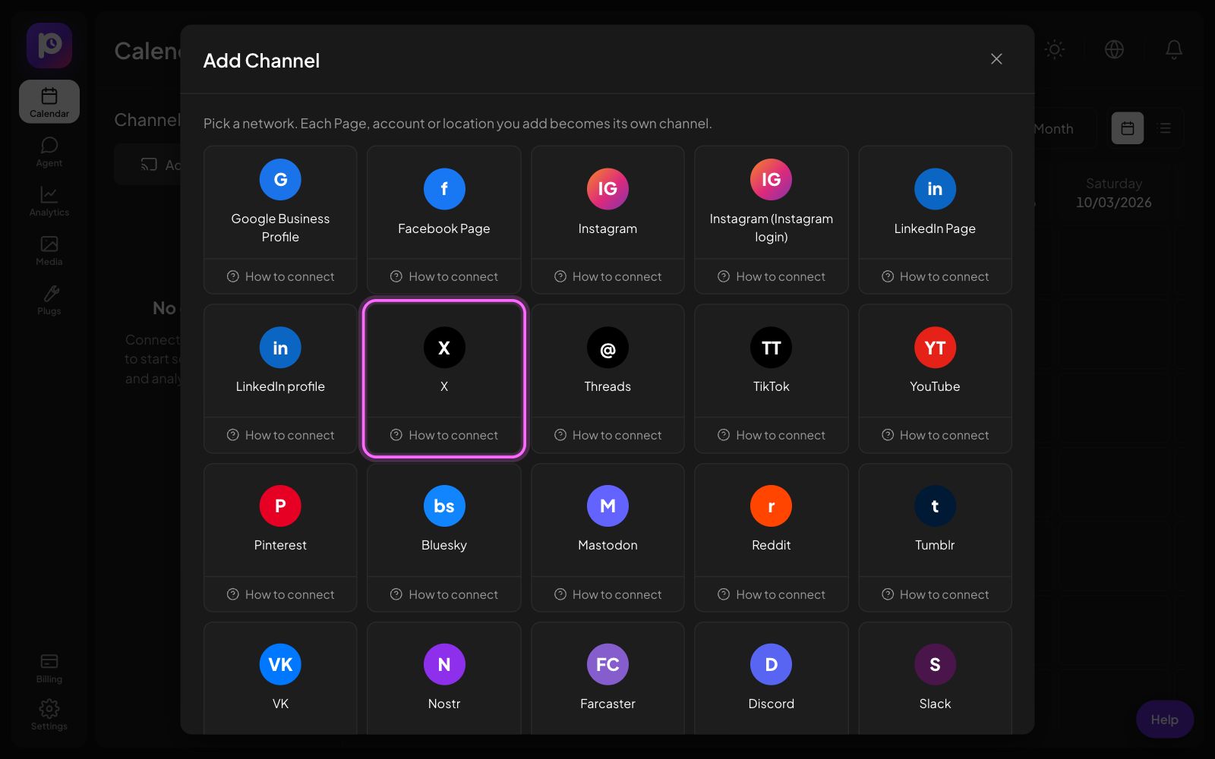This screenshot has width=1215, height=759.
Task: Choose the Nostr channel icon
Action: coord(444,665)
